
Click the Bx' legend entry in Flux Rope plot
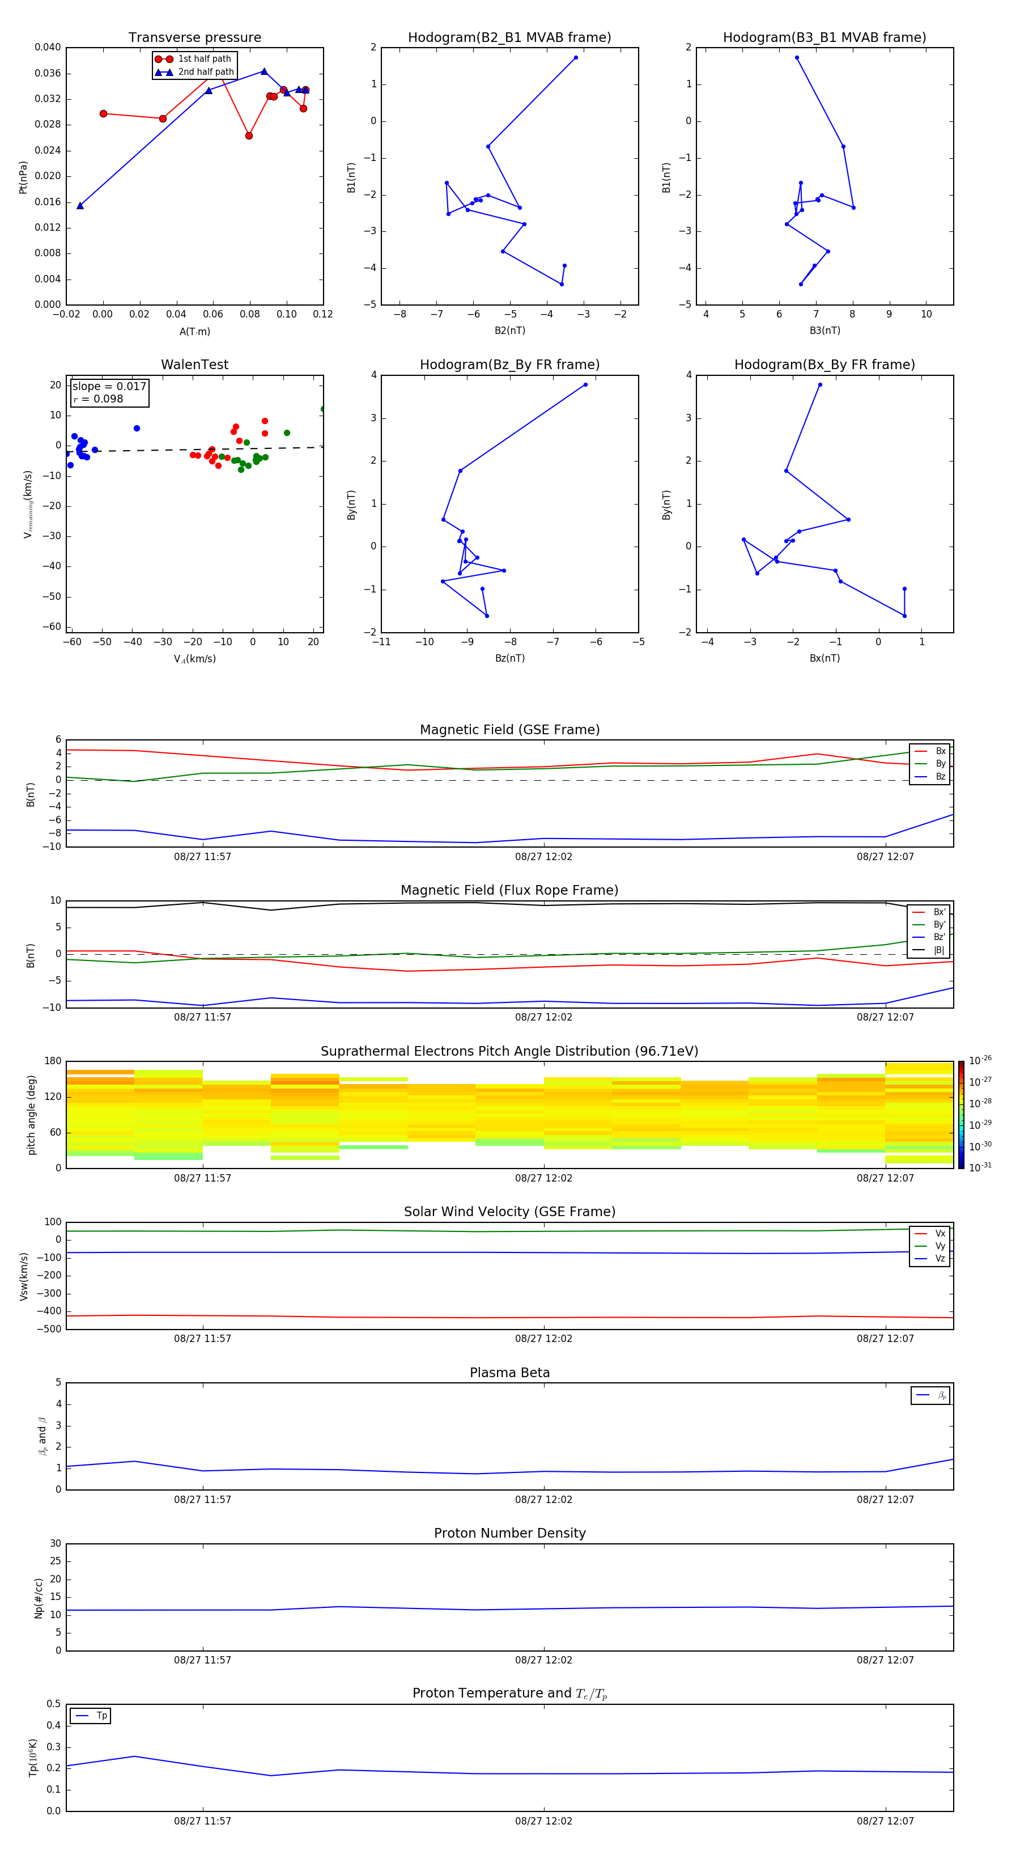pyautogui.click(x=929, y=912)
